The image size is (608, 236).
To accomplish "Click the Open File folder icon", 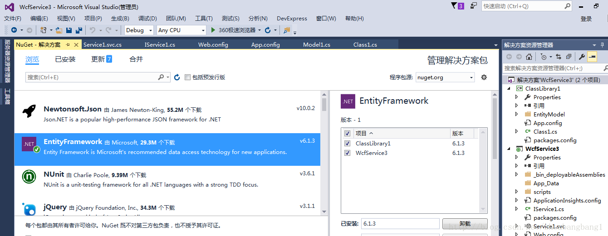I will pyautogui.click(x=59, y=30).
